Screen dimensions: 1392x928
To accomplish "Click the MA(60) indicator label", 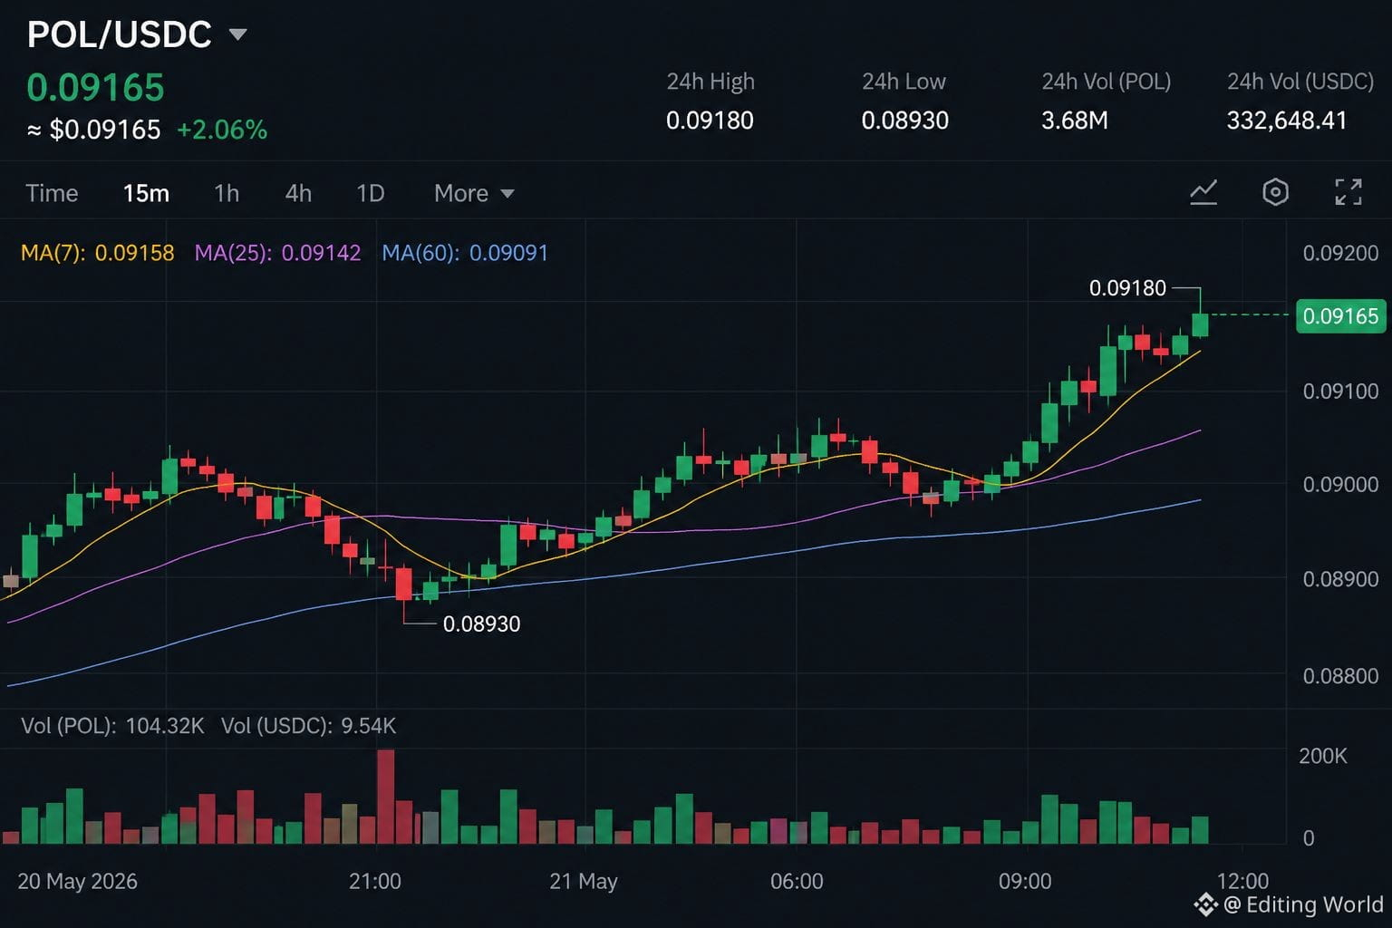I will [465, 253].
